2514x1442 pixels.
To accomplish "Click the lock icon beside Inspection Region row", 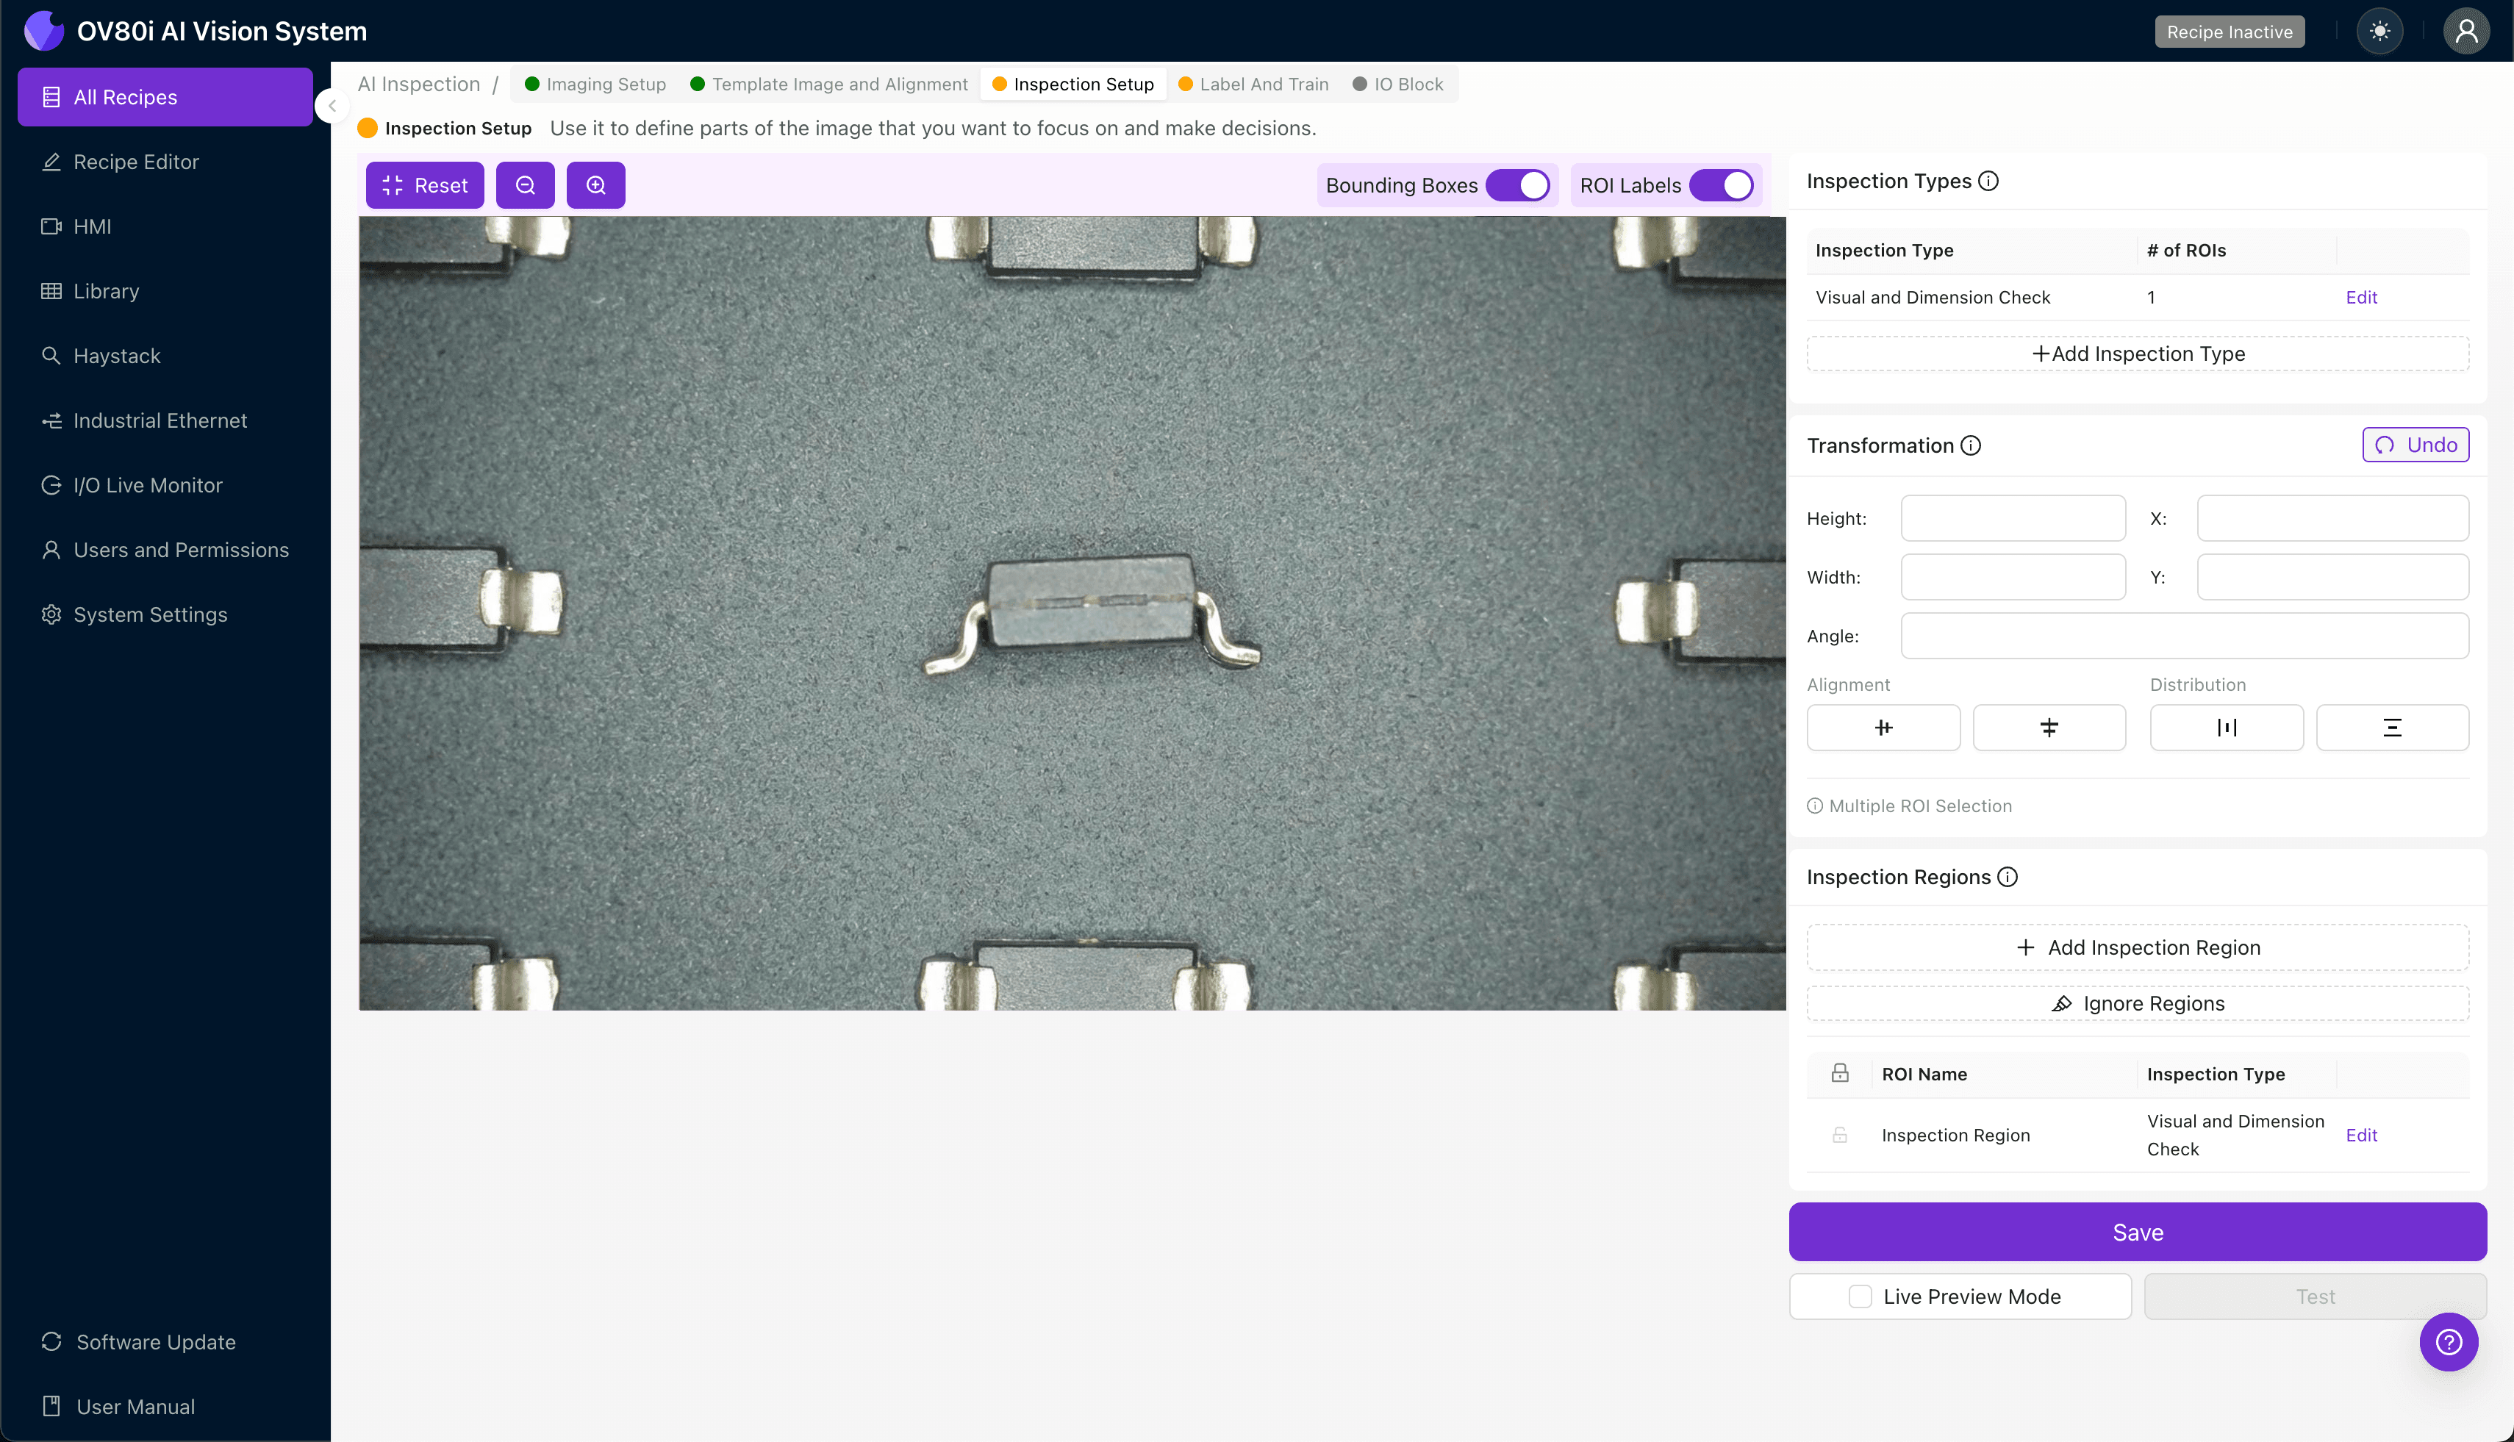I will 1839,1135.
